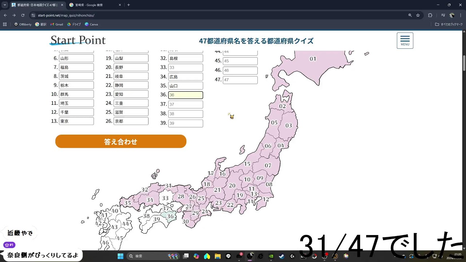Image resolution: width=466 pixels, height=262 pixels.
Task: Open Discord on the taskbar
Action: coord(239,256)
